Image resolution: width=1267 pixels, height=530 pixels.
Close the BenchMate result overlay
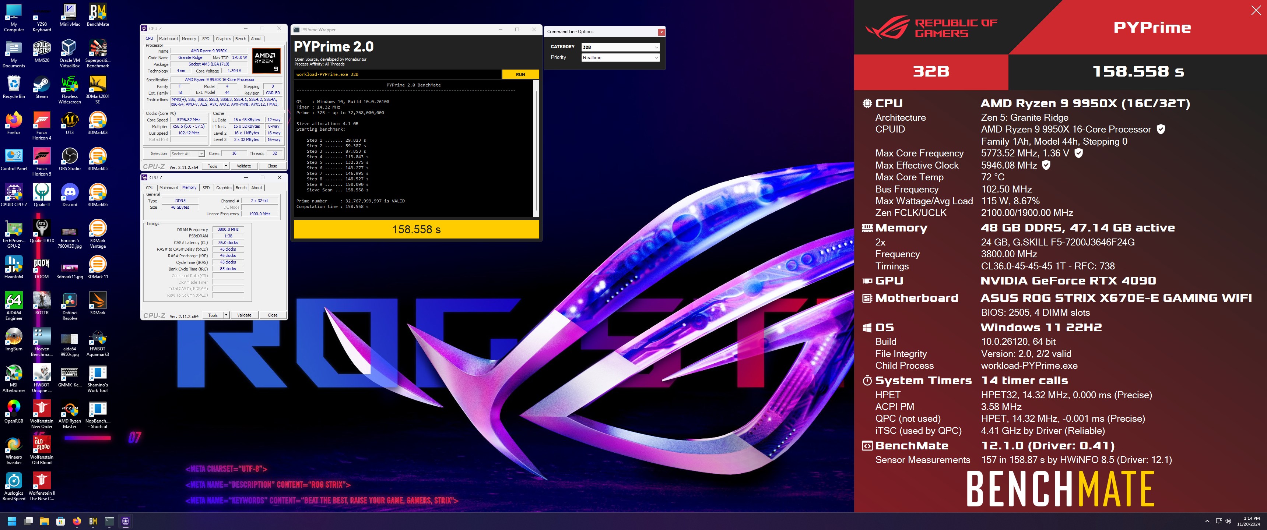click(x=1256, y=10)
